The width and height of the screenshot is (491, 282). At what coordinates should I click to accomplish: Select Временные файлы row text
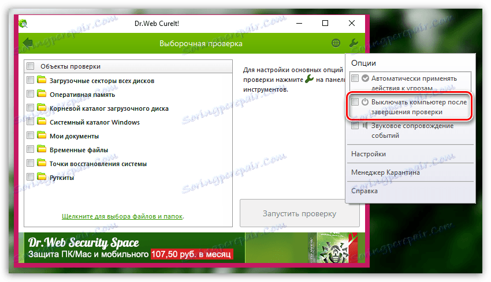(79, 150)
